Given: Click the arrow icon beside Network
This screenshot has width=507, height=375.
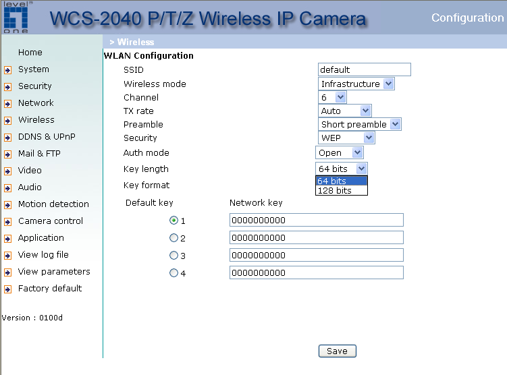Looking at the screenshot, I should pos(7,104).
